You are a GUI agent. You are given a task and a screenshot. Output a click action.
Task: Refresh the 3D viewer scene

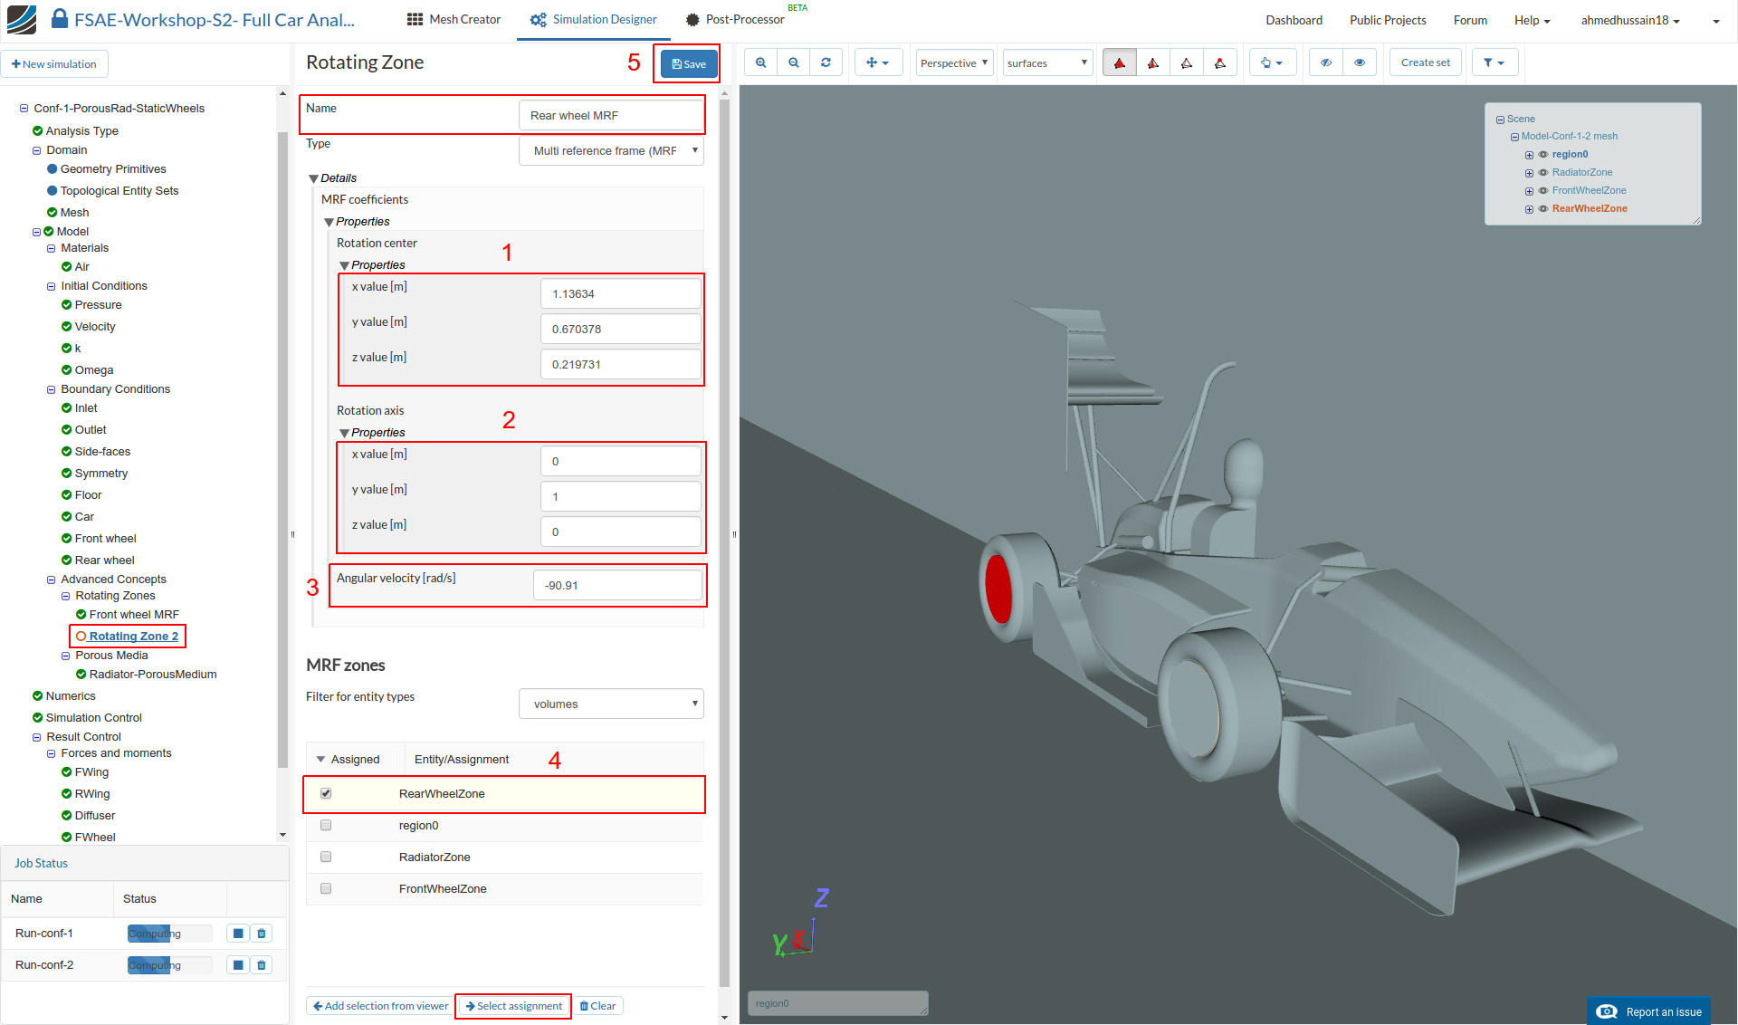(x=826, y=62)
